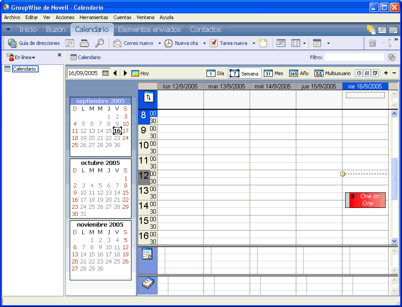The height and width of the screenshot is (307, 402).
Task: Open the Archivo menu
Action: click(12, 17)
